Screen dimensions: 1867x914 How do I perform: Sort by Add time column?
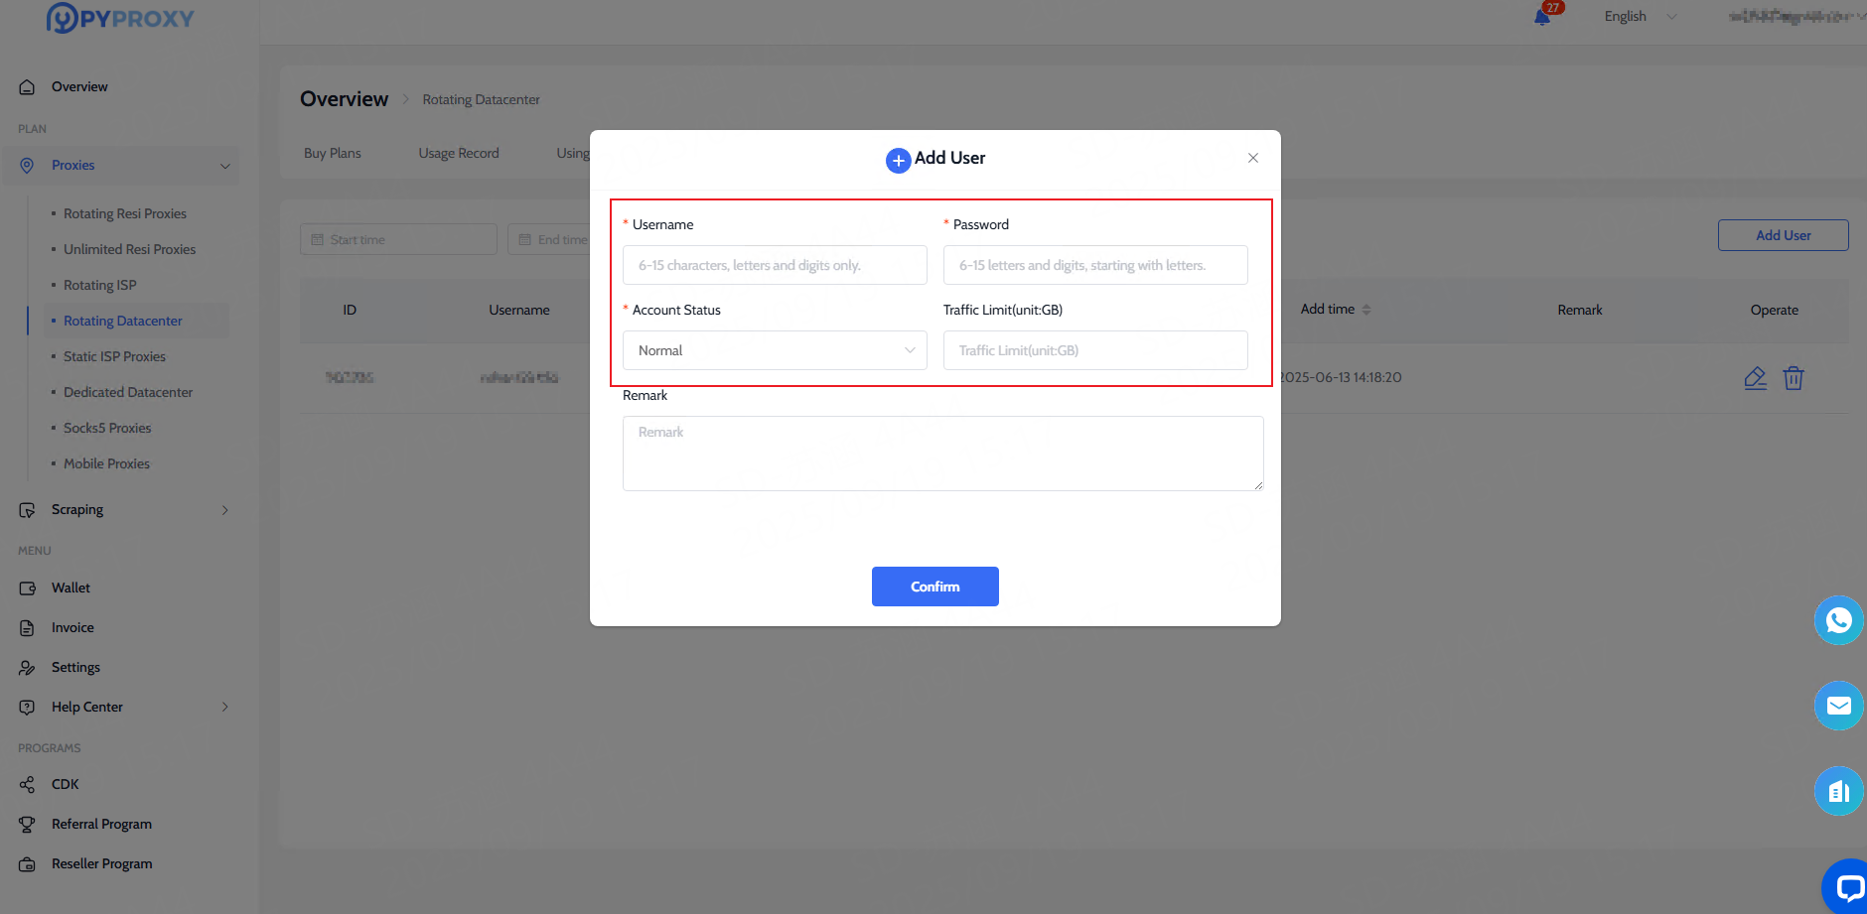coord(1365,310)
